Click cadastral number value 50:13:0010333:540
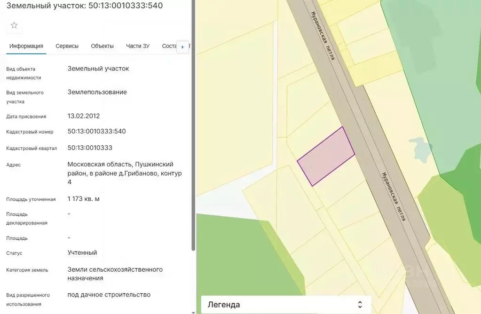The height and width of the screenshot is (314, 481). 96,132
